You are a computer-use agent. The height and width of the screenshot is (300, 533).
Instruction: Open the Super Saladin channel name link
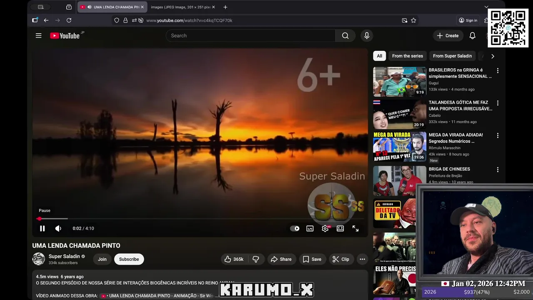click(64, 256)
